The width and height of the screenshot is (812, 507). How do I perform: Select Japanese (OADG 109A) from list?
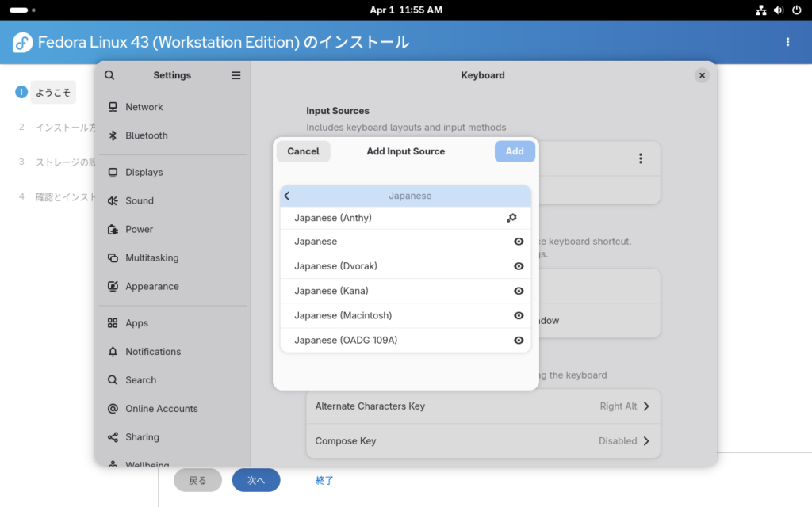(x=346, y=340)
